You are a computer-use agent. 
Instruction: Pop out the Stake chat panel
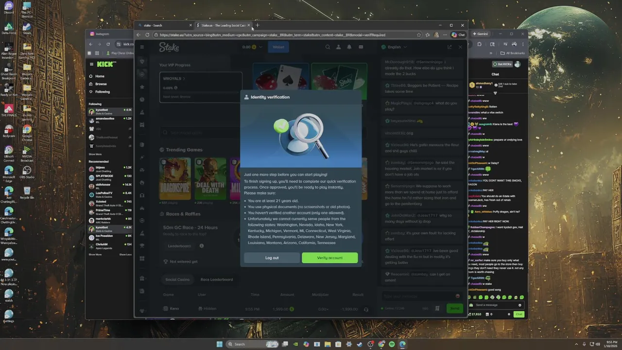(x=449, y=47)
